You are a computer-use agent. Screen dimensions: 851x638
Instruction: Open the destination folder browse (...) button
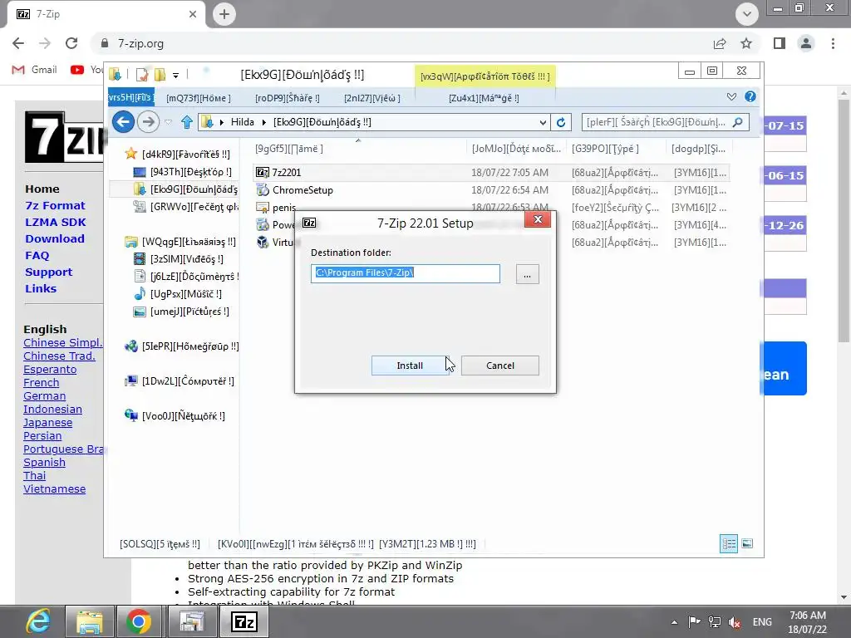[x=527, y=274]
